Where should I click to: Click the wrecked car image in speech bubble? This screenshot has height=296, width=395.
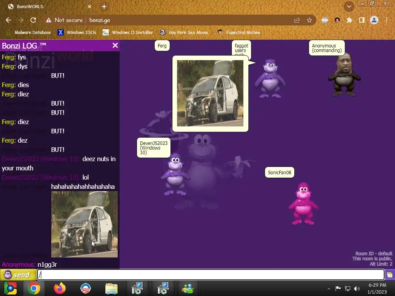(x=210, y=93)
